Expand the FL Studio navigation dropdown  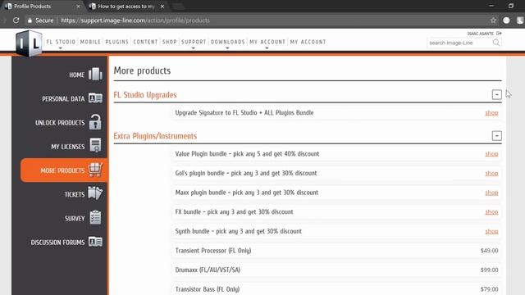point(61,42)
